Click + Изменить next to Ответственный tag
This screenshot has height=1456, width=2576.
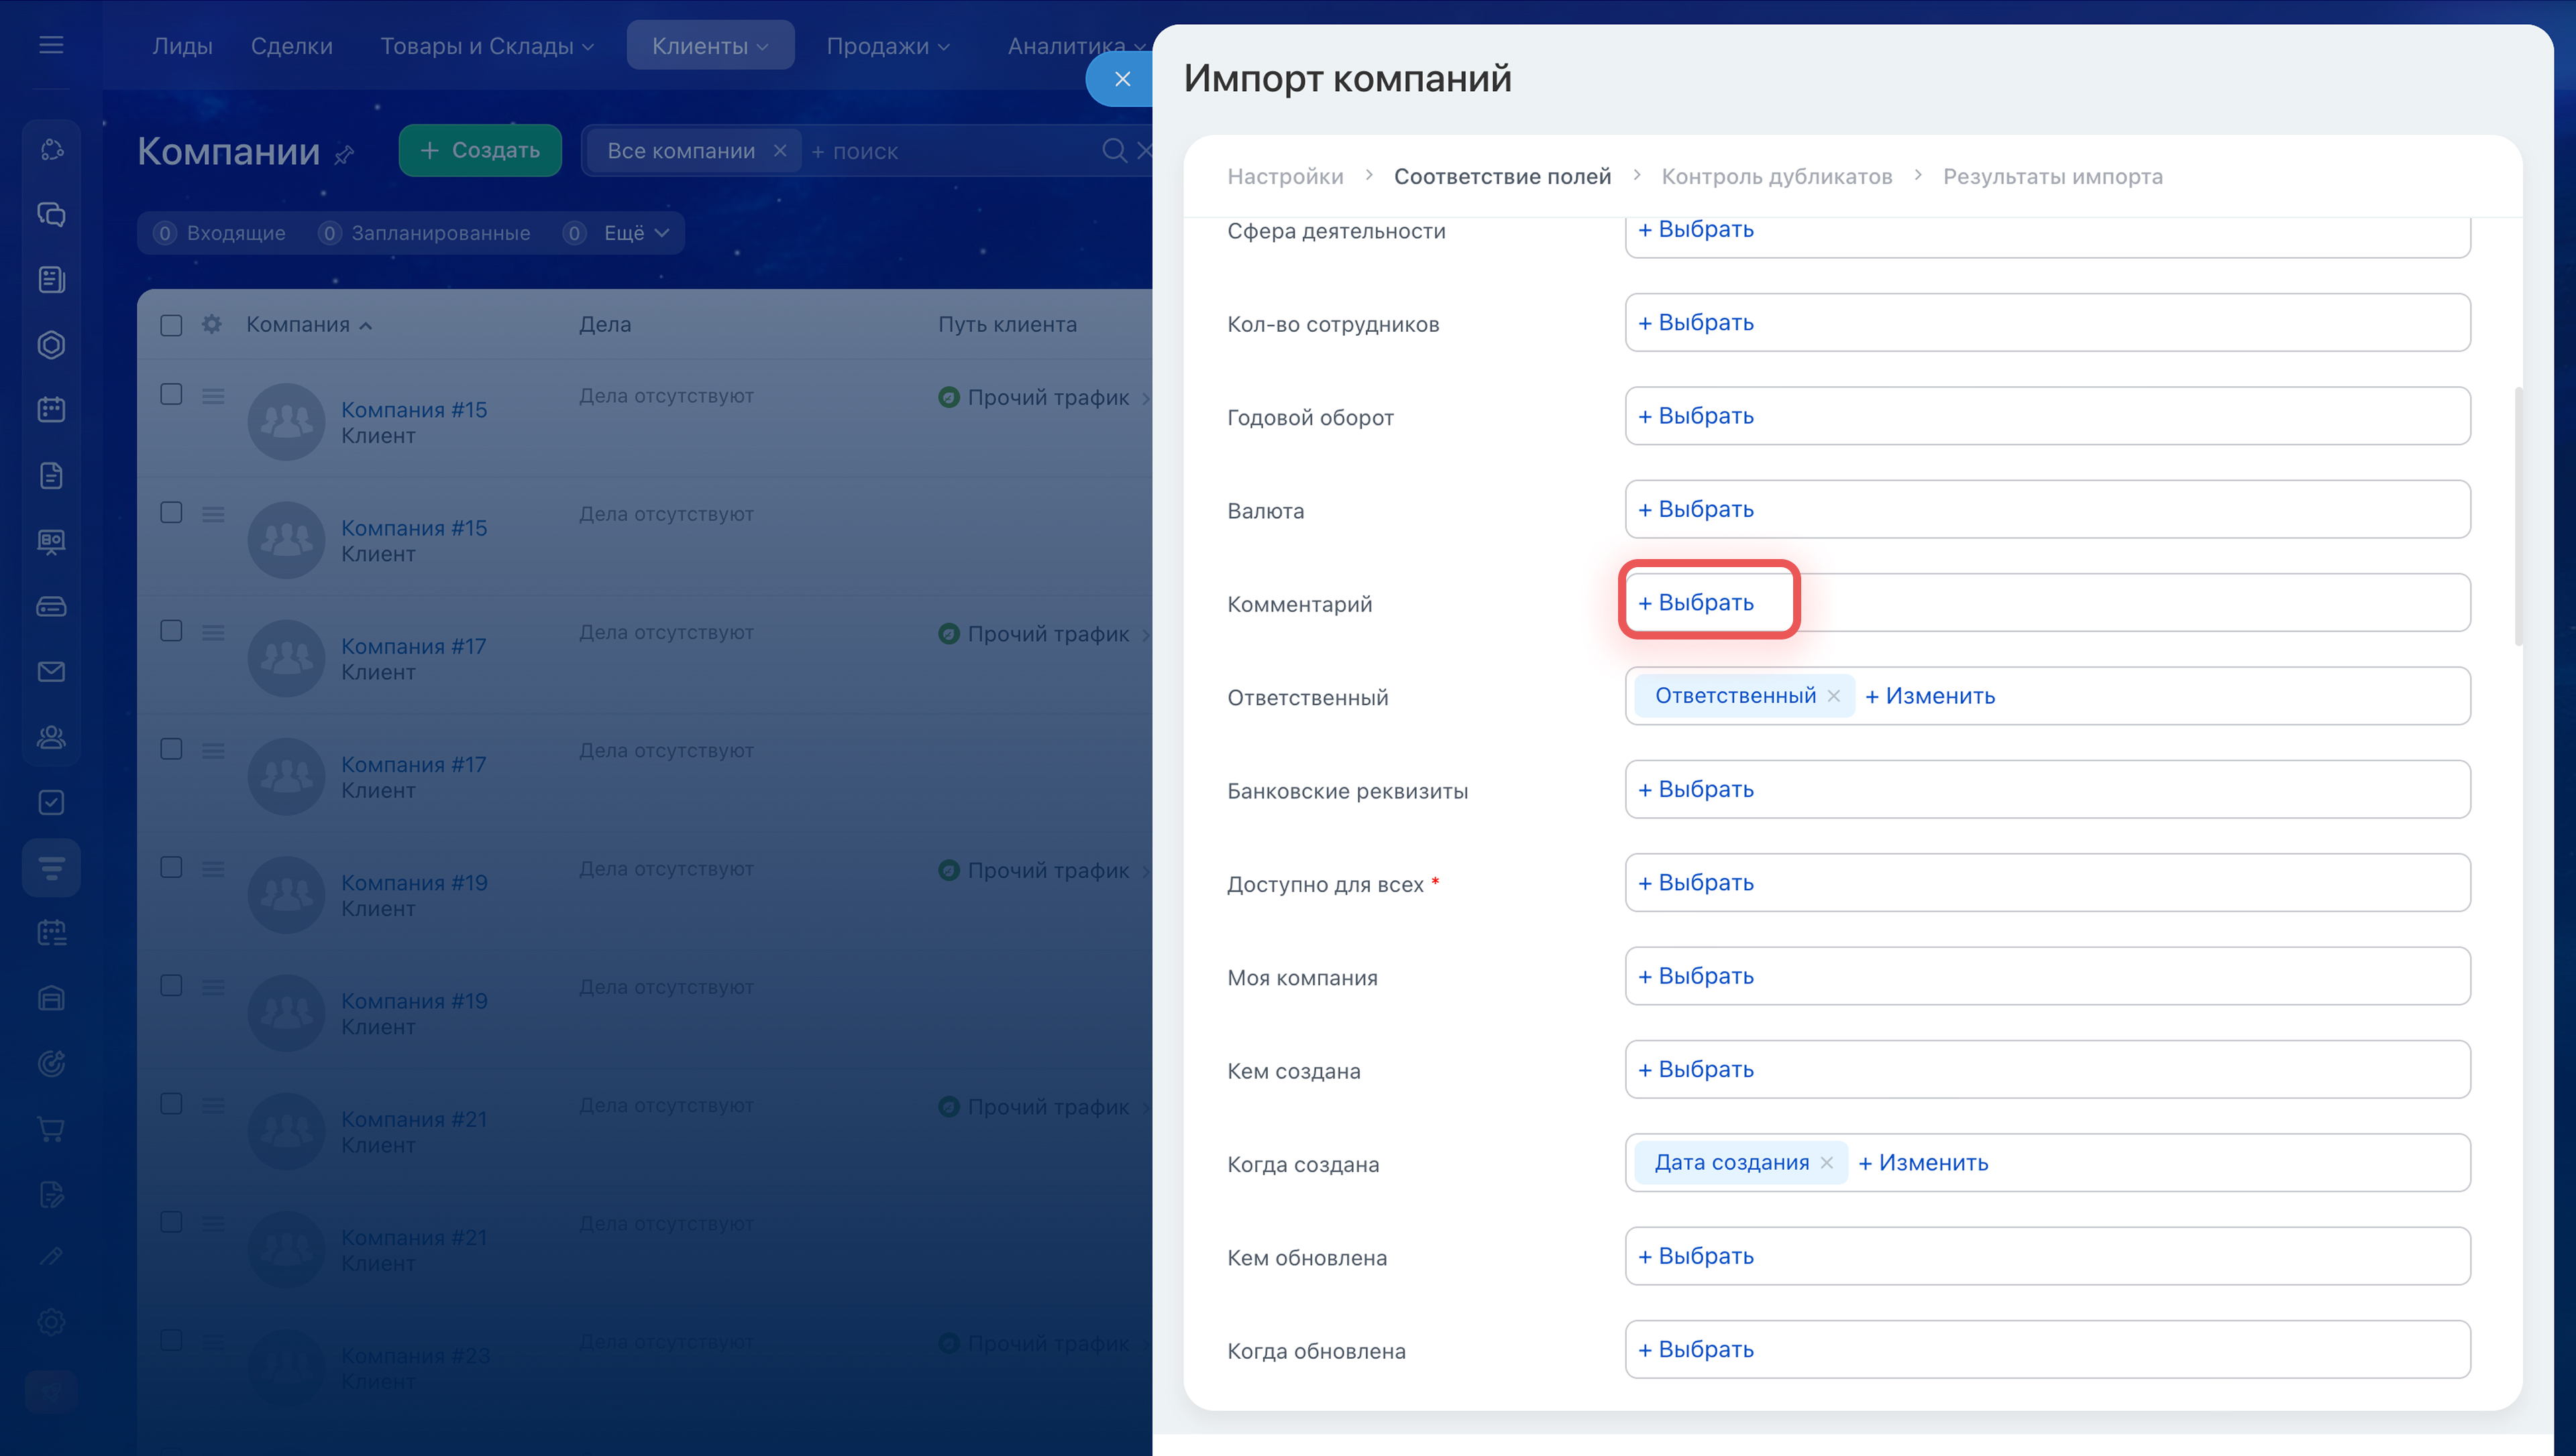[1930, 696]
